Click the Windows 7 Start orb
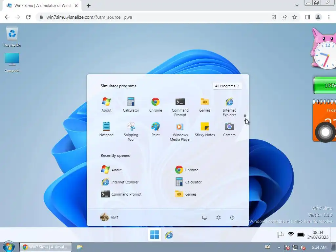The image size is (336, 252). tap(9, 247)
